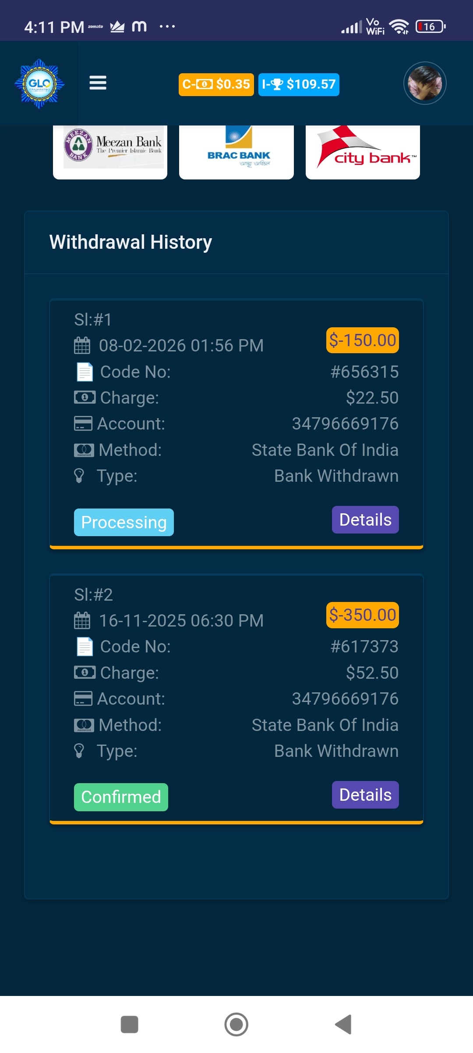Tap the C wallet $0.35 balance badge
The height and width of the screenshot is (1053, 473).
[216, 84]
